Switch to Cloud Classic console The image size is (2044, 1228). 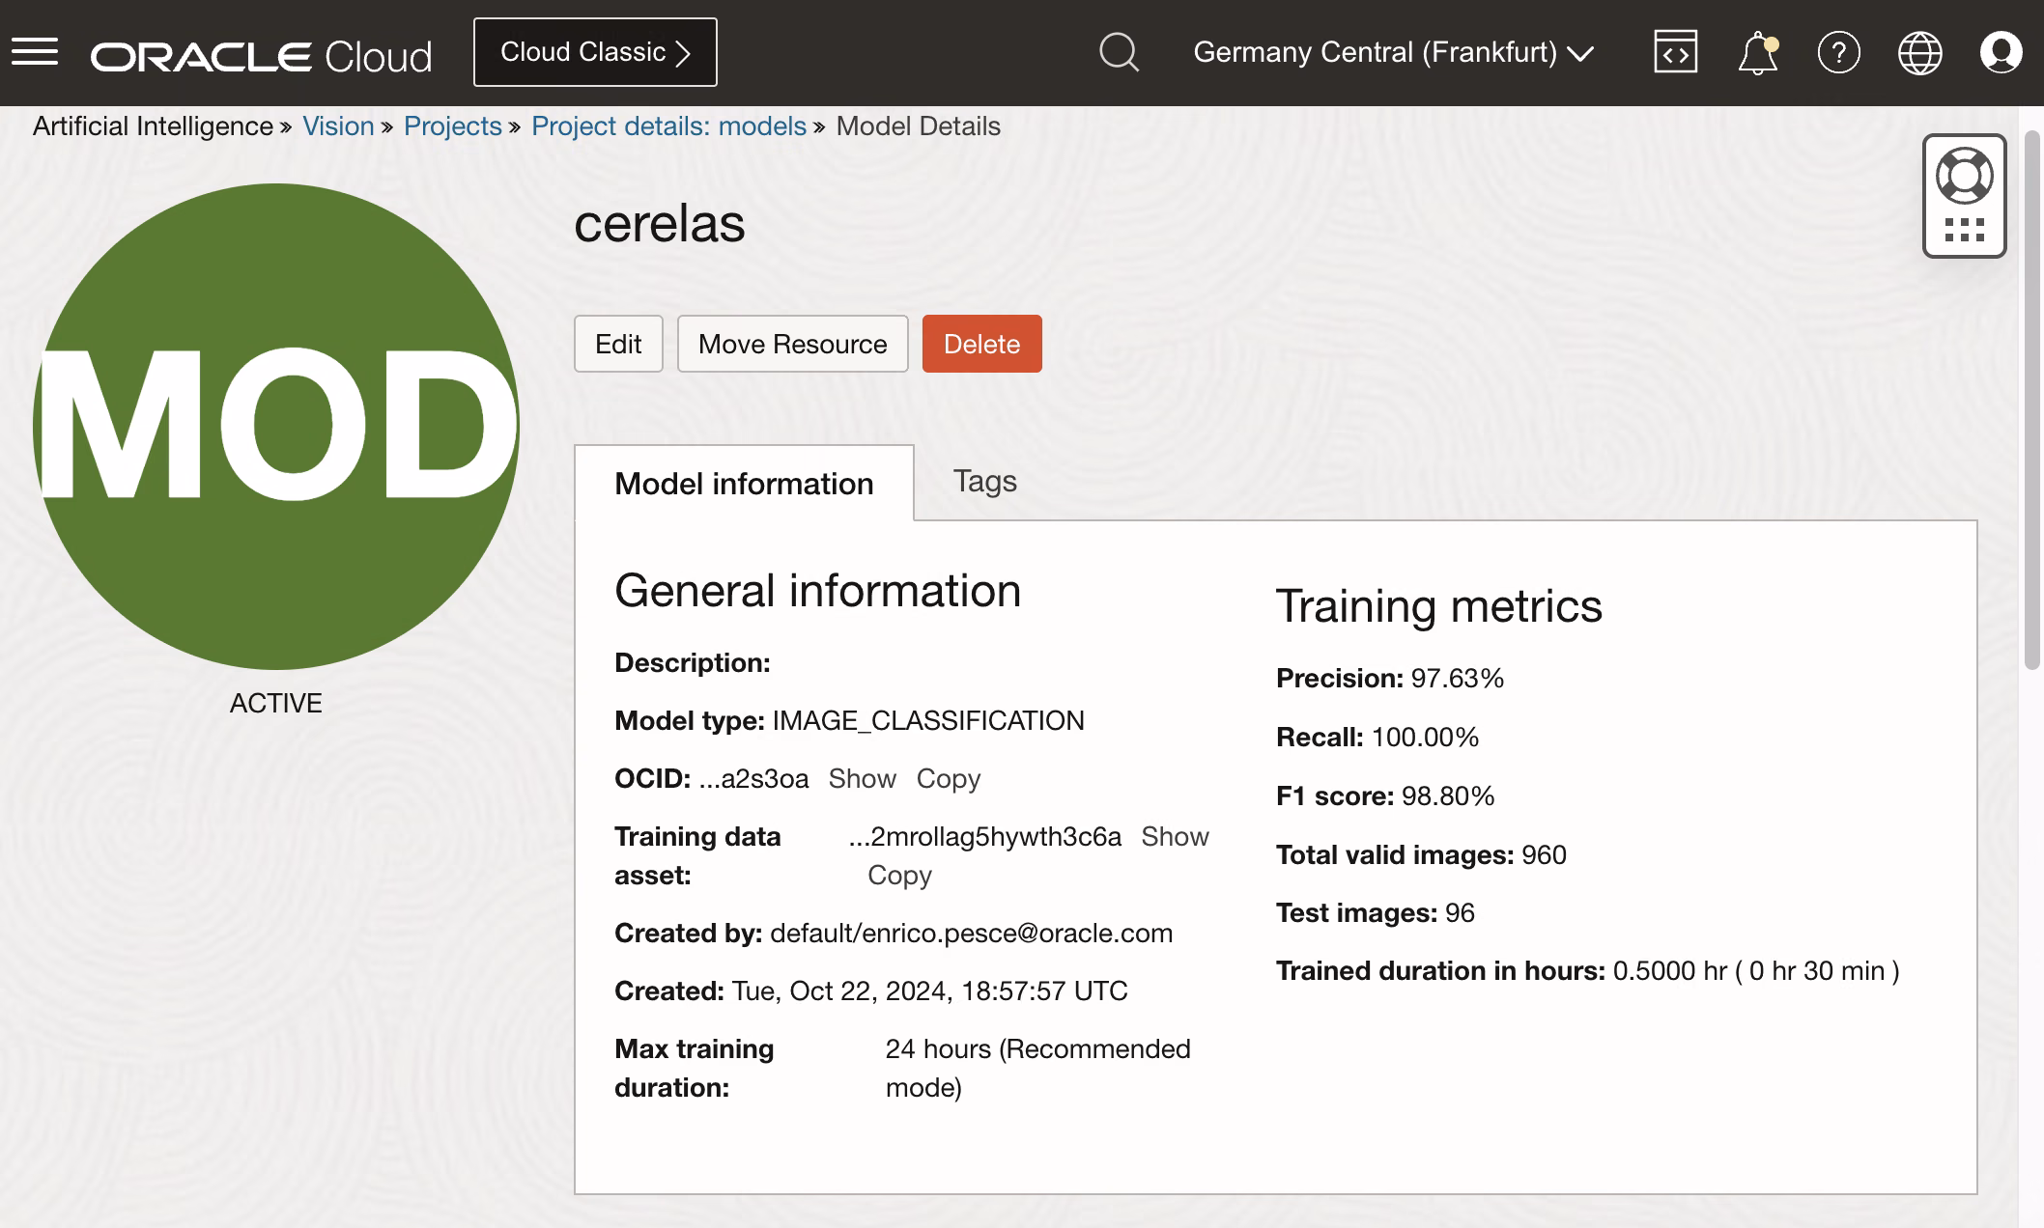(595, 52)
